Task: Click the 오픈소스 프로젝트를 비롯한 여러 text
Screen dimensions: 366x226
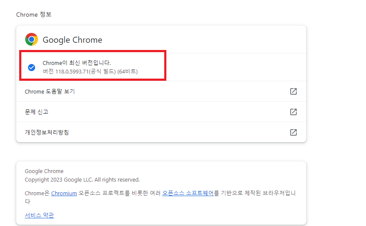Action: [119, 193]
